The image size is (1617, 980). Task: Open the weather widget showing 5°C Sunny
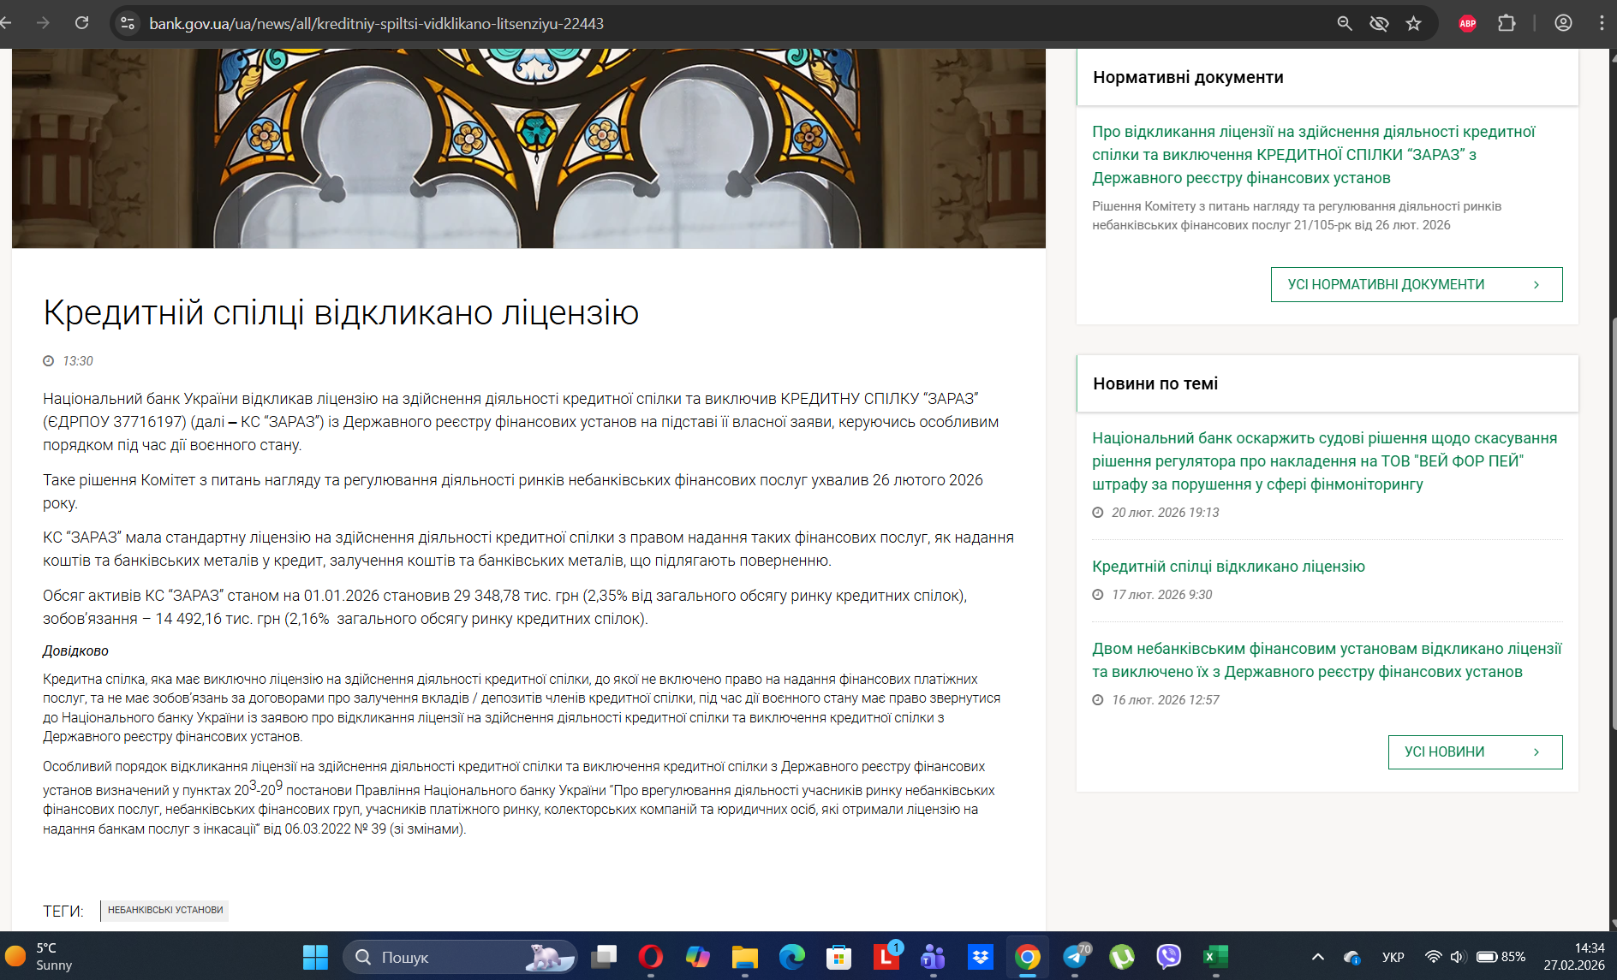(39, 957)
